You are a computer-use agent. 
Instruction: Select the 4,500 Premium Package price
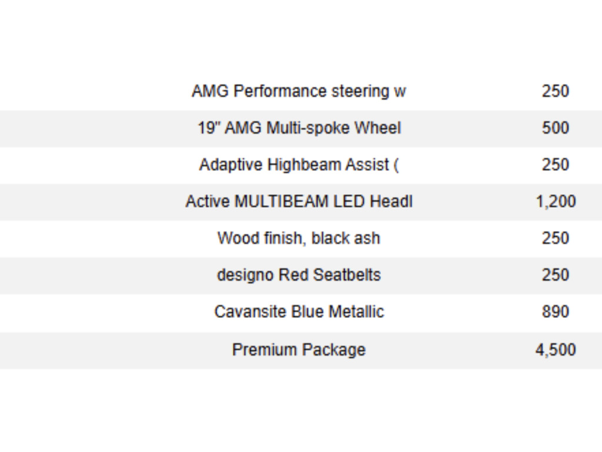[x=556, y=350]
